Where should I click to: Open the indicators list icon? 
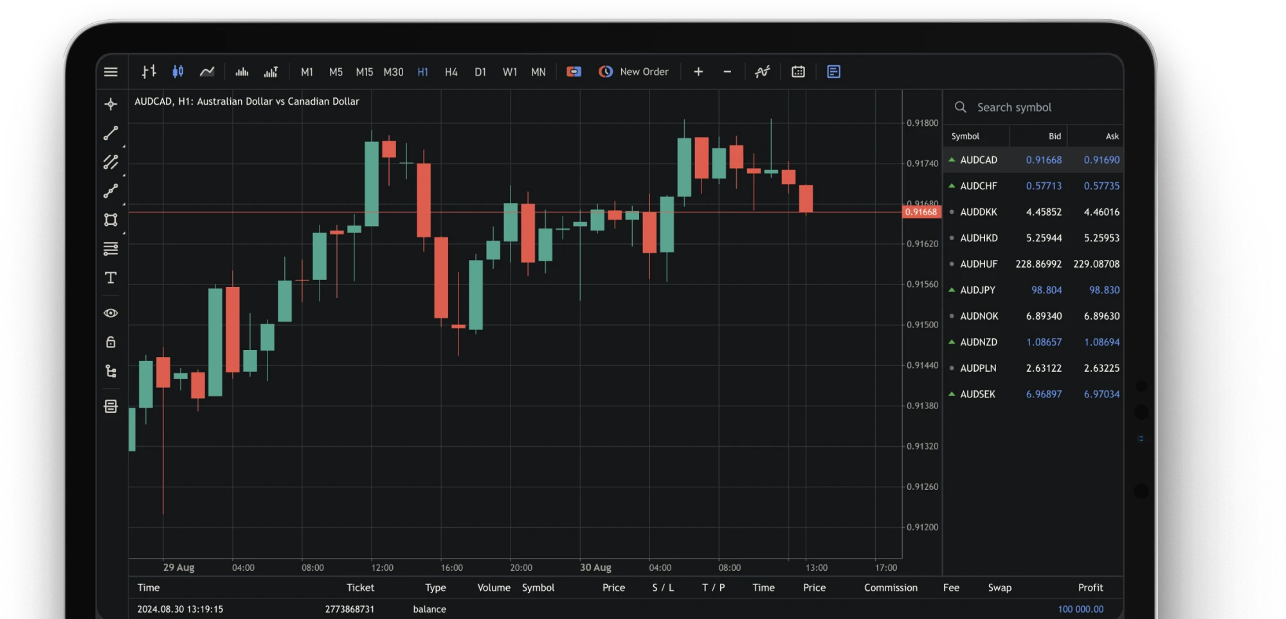763,72
